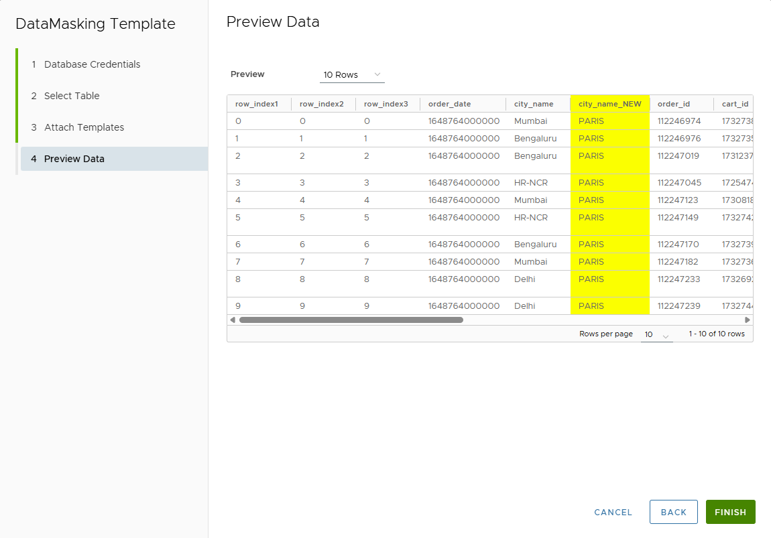Click the order_date column header
The height and width of the screenshot is (538, 771).
point(449,104)
